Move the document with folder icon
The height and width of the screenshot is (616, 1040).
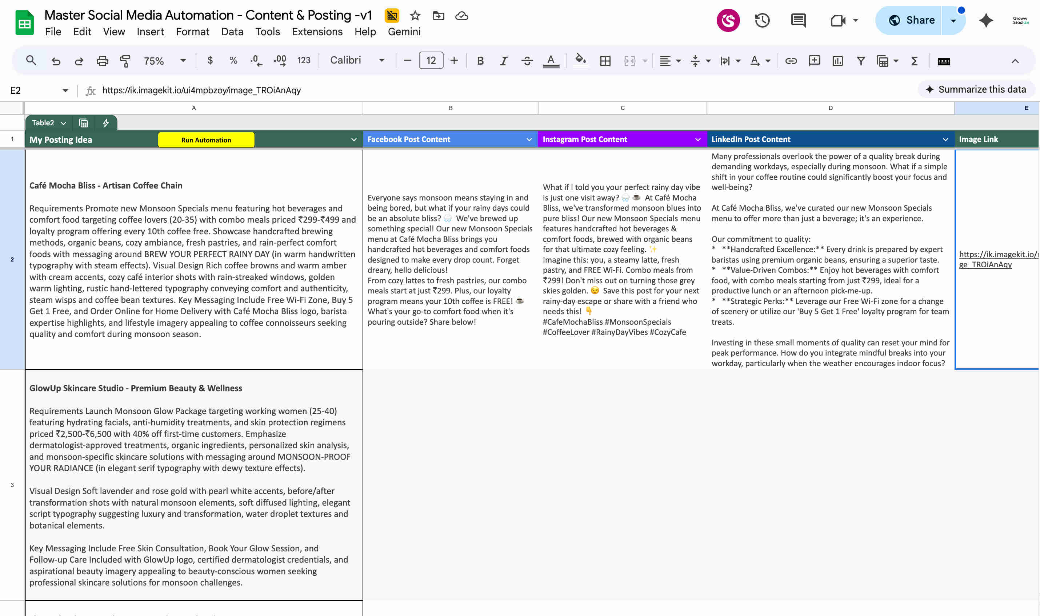tap(438, 16)
